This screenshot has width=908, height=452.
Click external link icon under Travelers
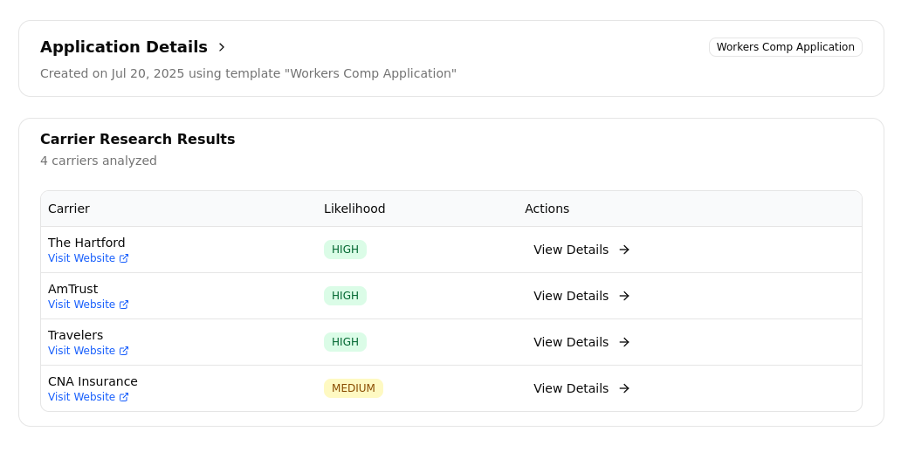[x=124, y=352]
